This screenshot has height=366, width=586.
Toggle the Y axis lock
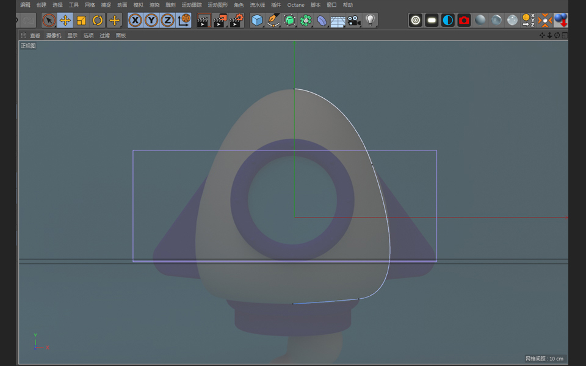151,20
